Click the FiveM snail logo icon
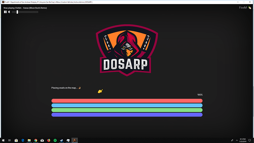This screenshot has width=254, height=143. [250, 8]
